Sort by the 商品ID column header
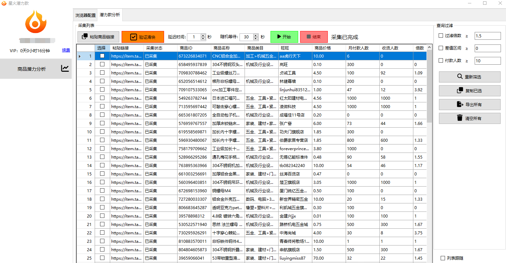The image size is (506, 263). [x=194, y=48]
